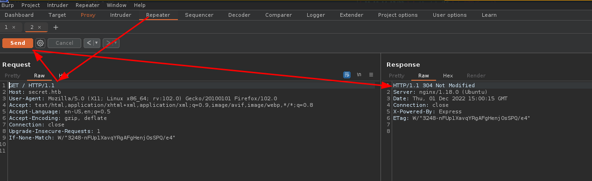Switch to the Dashboard tab

(19, 15)
